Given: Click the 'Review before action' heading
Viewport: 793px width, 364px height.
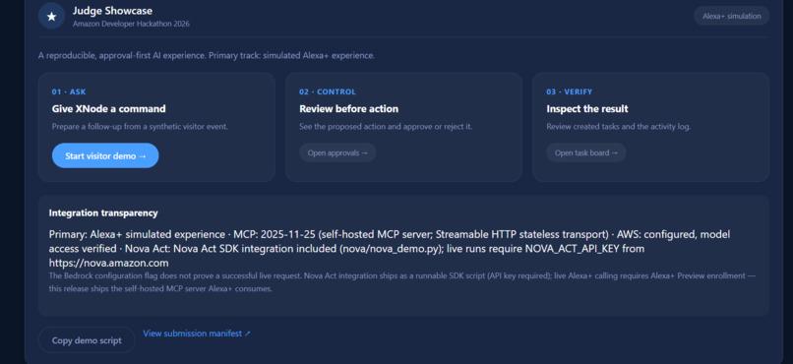Looking at the screenshot, I should 348,108.
